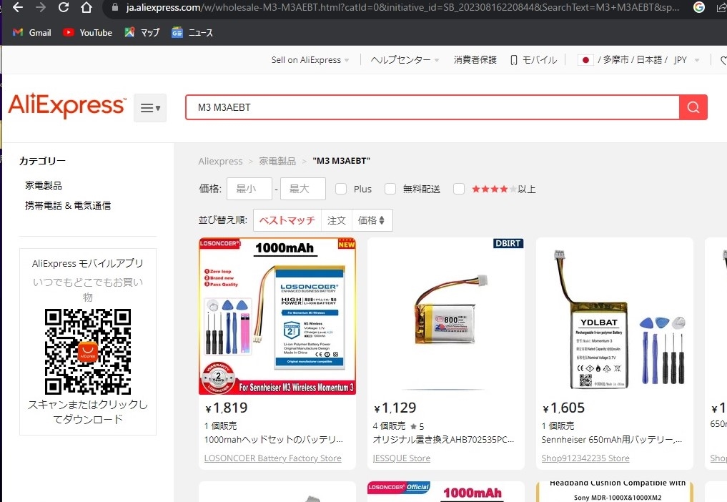The image size is (727, 502).
Task: Click the search box containing M3 M3AEBT
Action: pyautogui.click(x=432, y=107)
